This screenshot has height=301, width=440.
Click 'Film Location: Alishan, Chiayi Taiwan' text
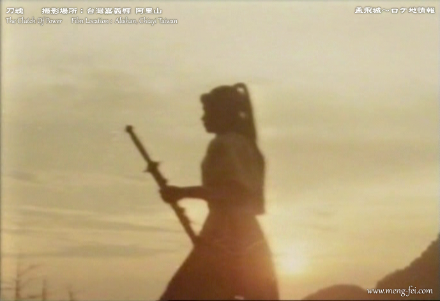[x=125, y=21]
